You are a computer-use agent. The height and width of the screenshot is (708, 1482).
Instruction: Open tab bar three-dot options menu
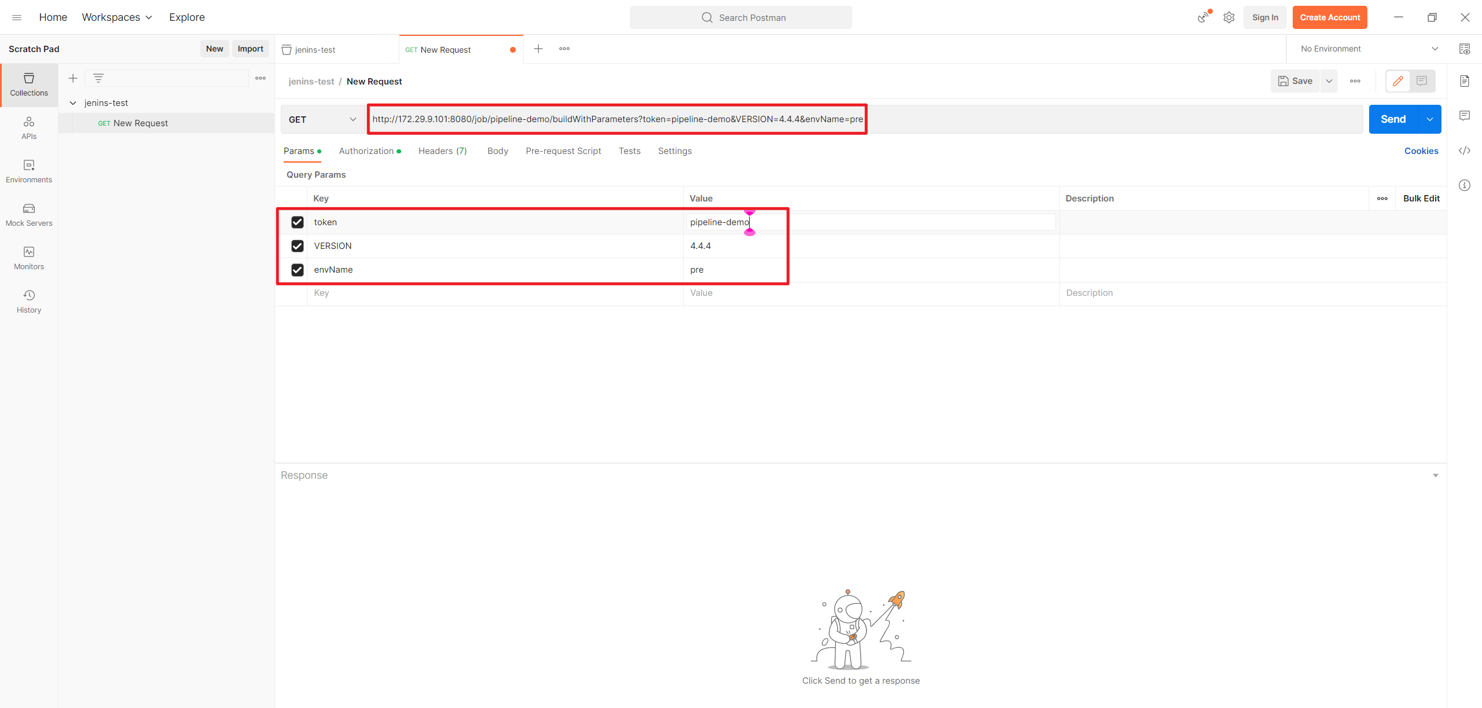tap(564, 49)
